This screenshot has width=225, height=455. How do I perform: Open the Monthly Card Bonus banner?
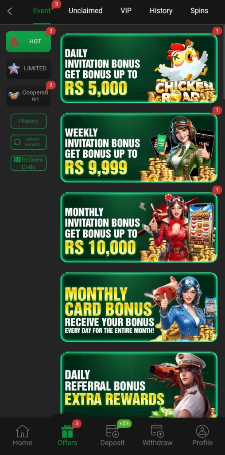[x=139, y=307]
